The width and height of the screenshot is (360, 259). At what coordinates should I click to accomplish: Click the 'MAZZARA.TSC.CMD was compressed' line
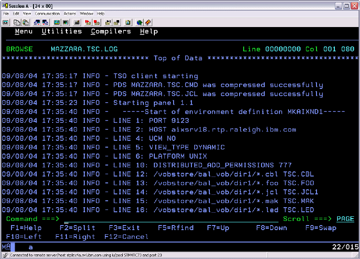coord(163,85)
